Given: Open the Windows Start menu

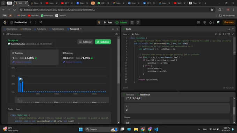Looking at the screenshot, I should coord(81,130).
